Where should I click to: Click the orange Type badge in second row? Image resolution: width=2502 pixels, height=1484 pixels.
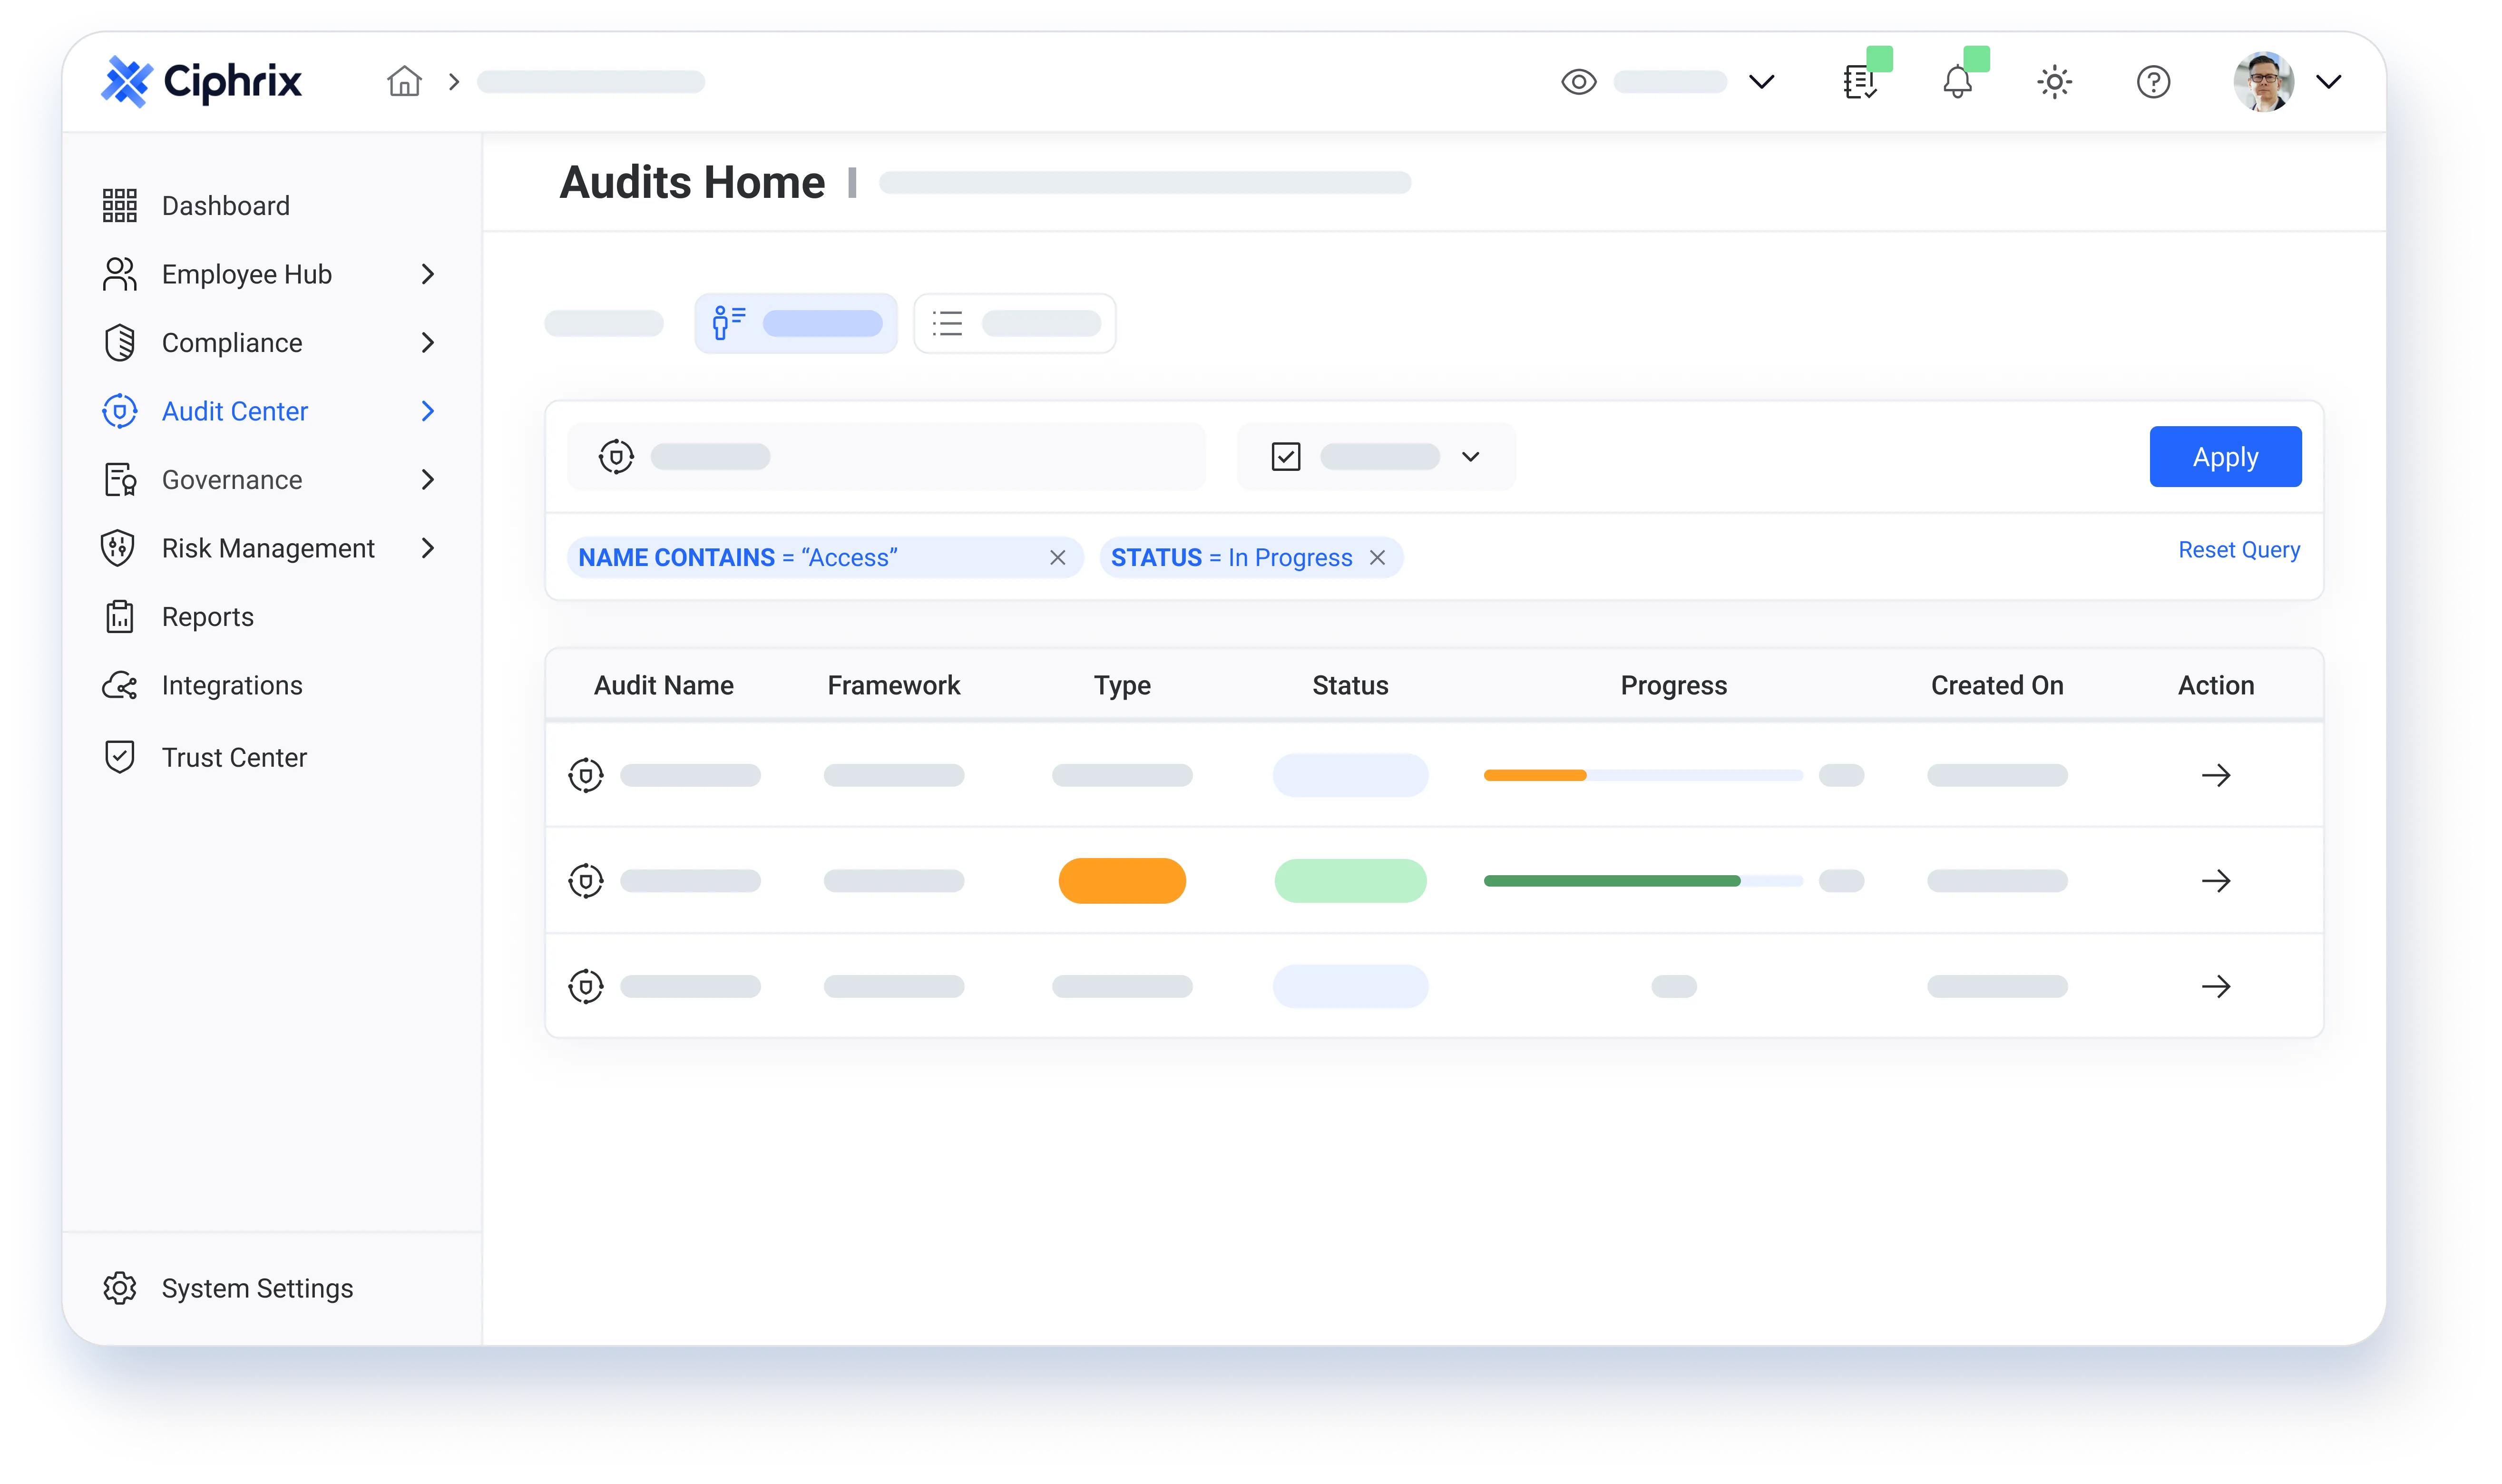[x=1122, y=881]
